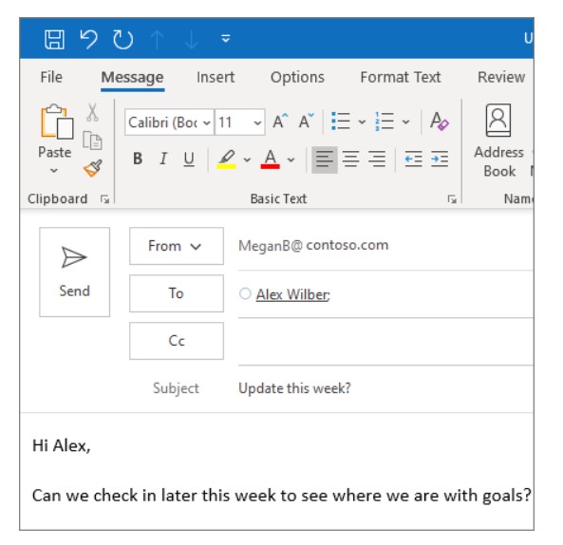
Task: Click the Copy icon
Action: [x=92, y=141]
